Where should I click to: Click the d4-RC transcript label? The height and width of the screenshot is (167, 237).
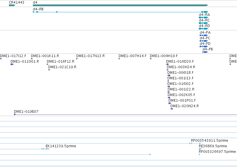[204, 20]
